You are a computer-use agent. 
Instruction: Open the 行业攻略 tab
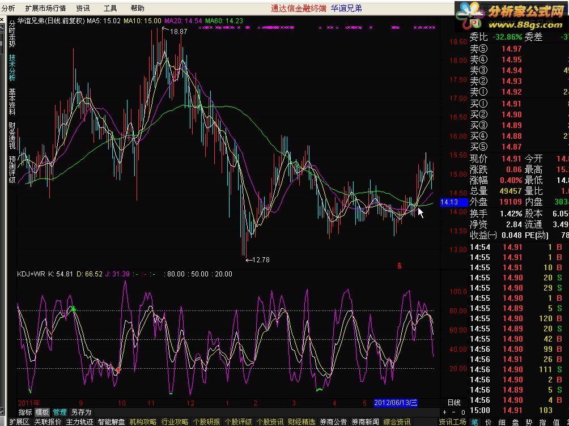(175, 421)
